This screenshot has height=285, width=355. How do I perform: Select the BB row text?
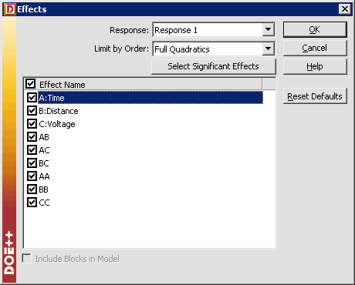click(43, 189)
